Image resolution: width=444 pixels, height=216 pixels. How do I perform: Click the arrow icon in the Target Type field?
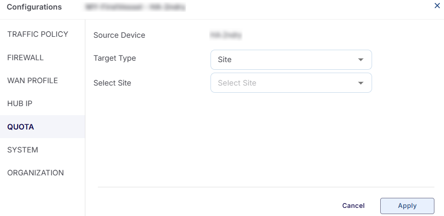point(361,60)
